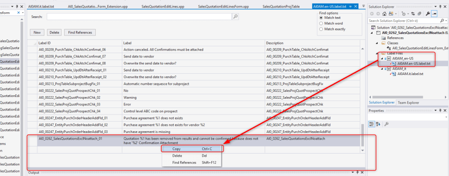Pin the left panel using its pin icon
449x176 pixels.
click(x=17, y=7)
